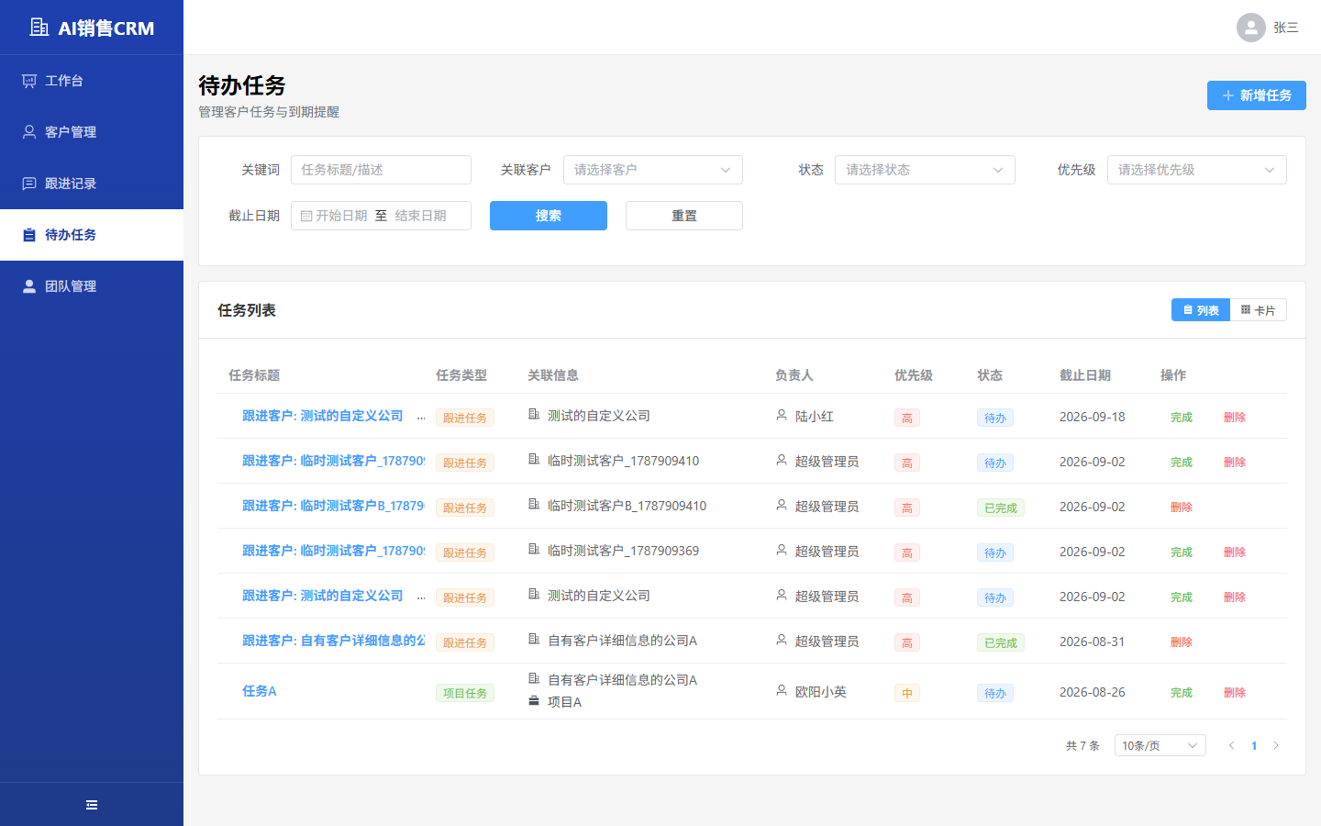The height and width of the screenshot is (826, 1321).
Task: Click 已完成 status tag in 2026-08-31 row
Action: [1001, 642]
